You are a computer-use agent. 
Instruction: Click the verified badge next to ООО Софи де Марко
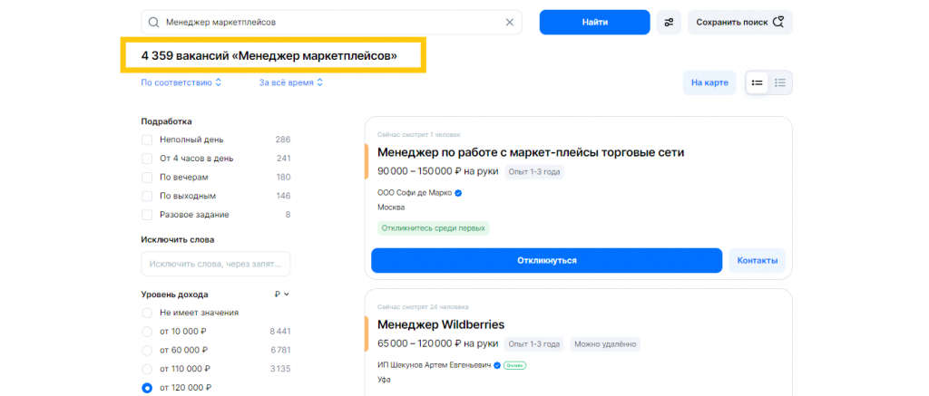click(x=458, y=193)
